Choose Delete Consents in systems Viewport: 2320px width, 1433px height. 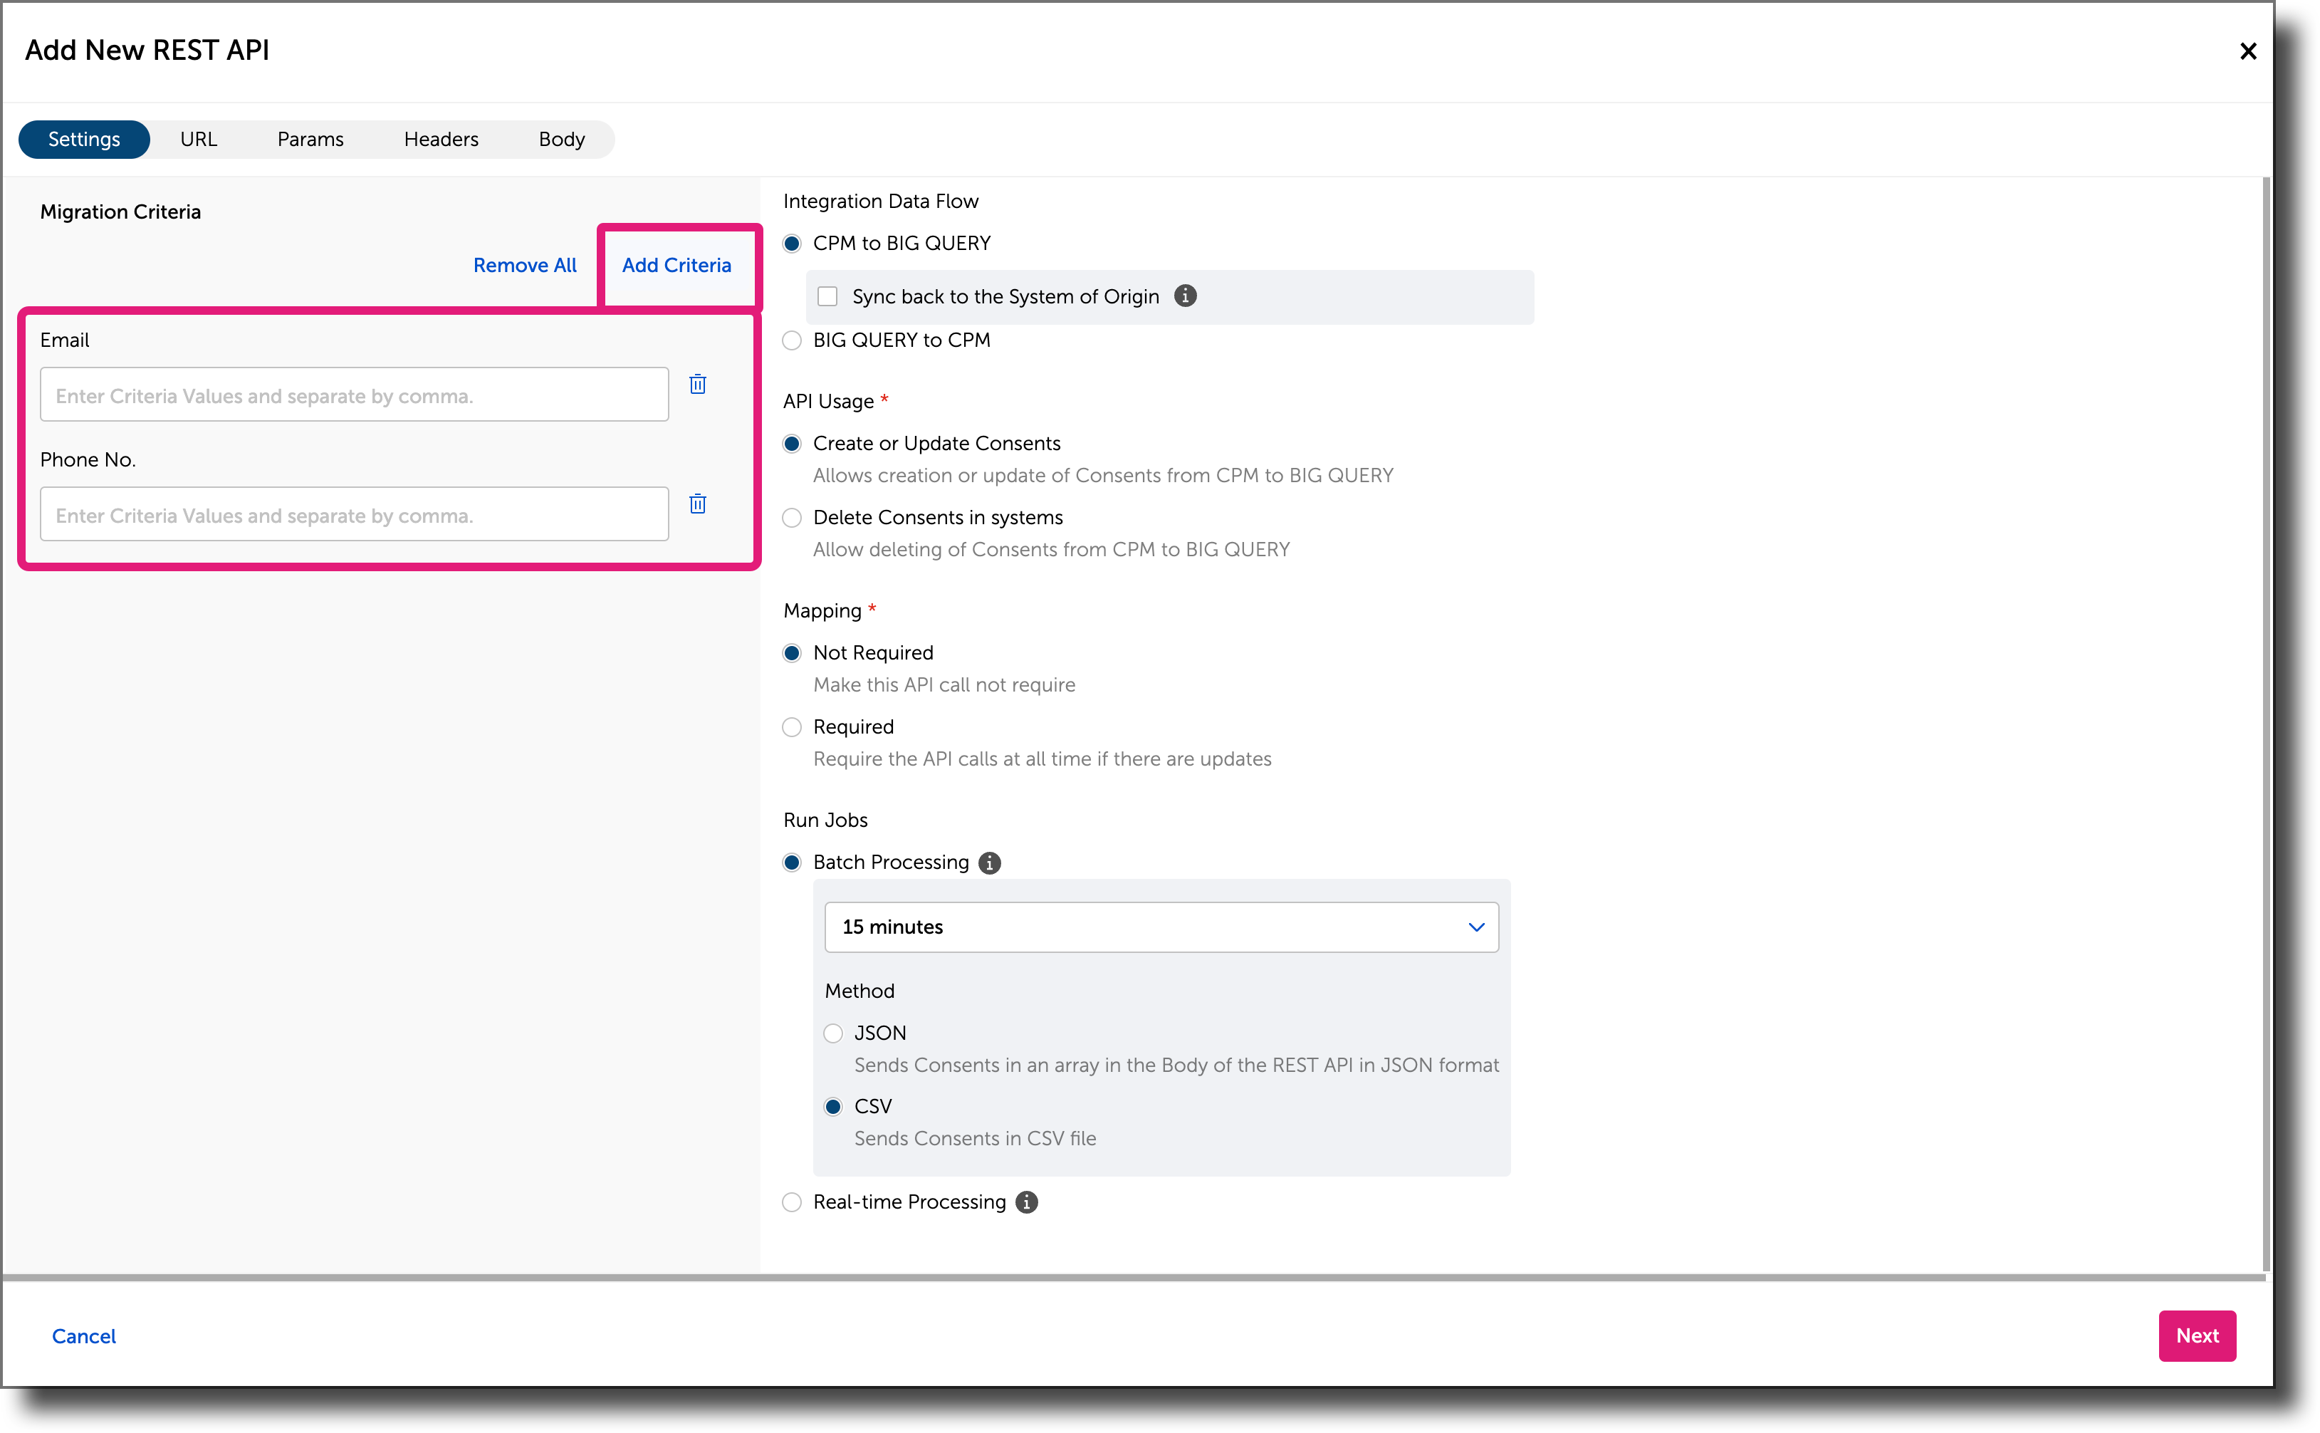tap(792, 519)
